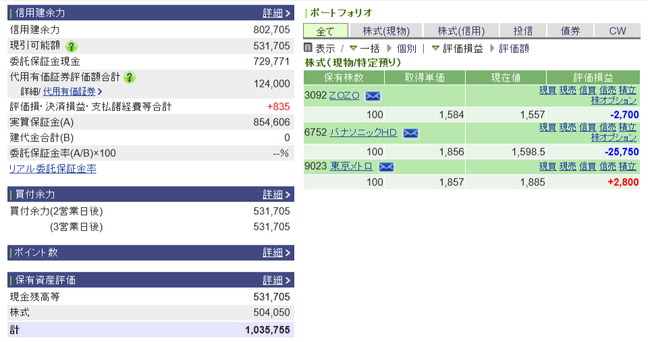Viewport: 648px width, 342px height.
Task: Click ポートフォリオ heading
Action: (x=341, y=13)
